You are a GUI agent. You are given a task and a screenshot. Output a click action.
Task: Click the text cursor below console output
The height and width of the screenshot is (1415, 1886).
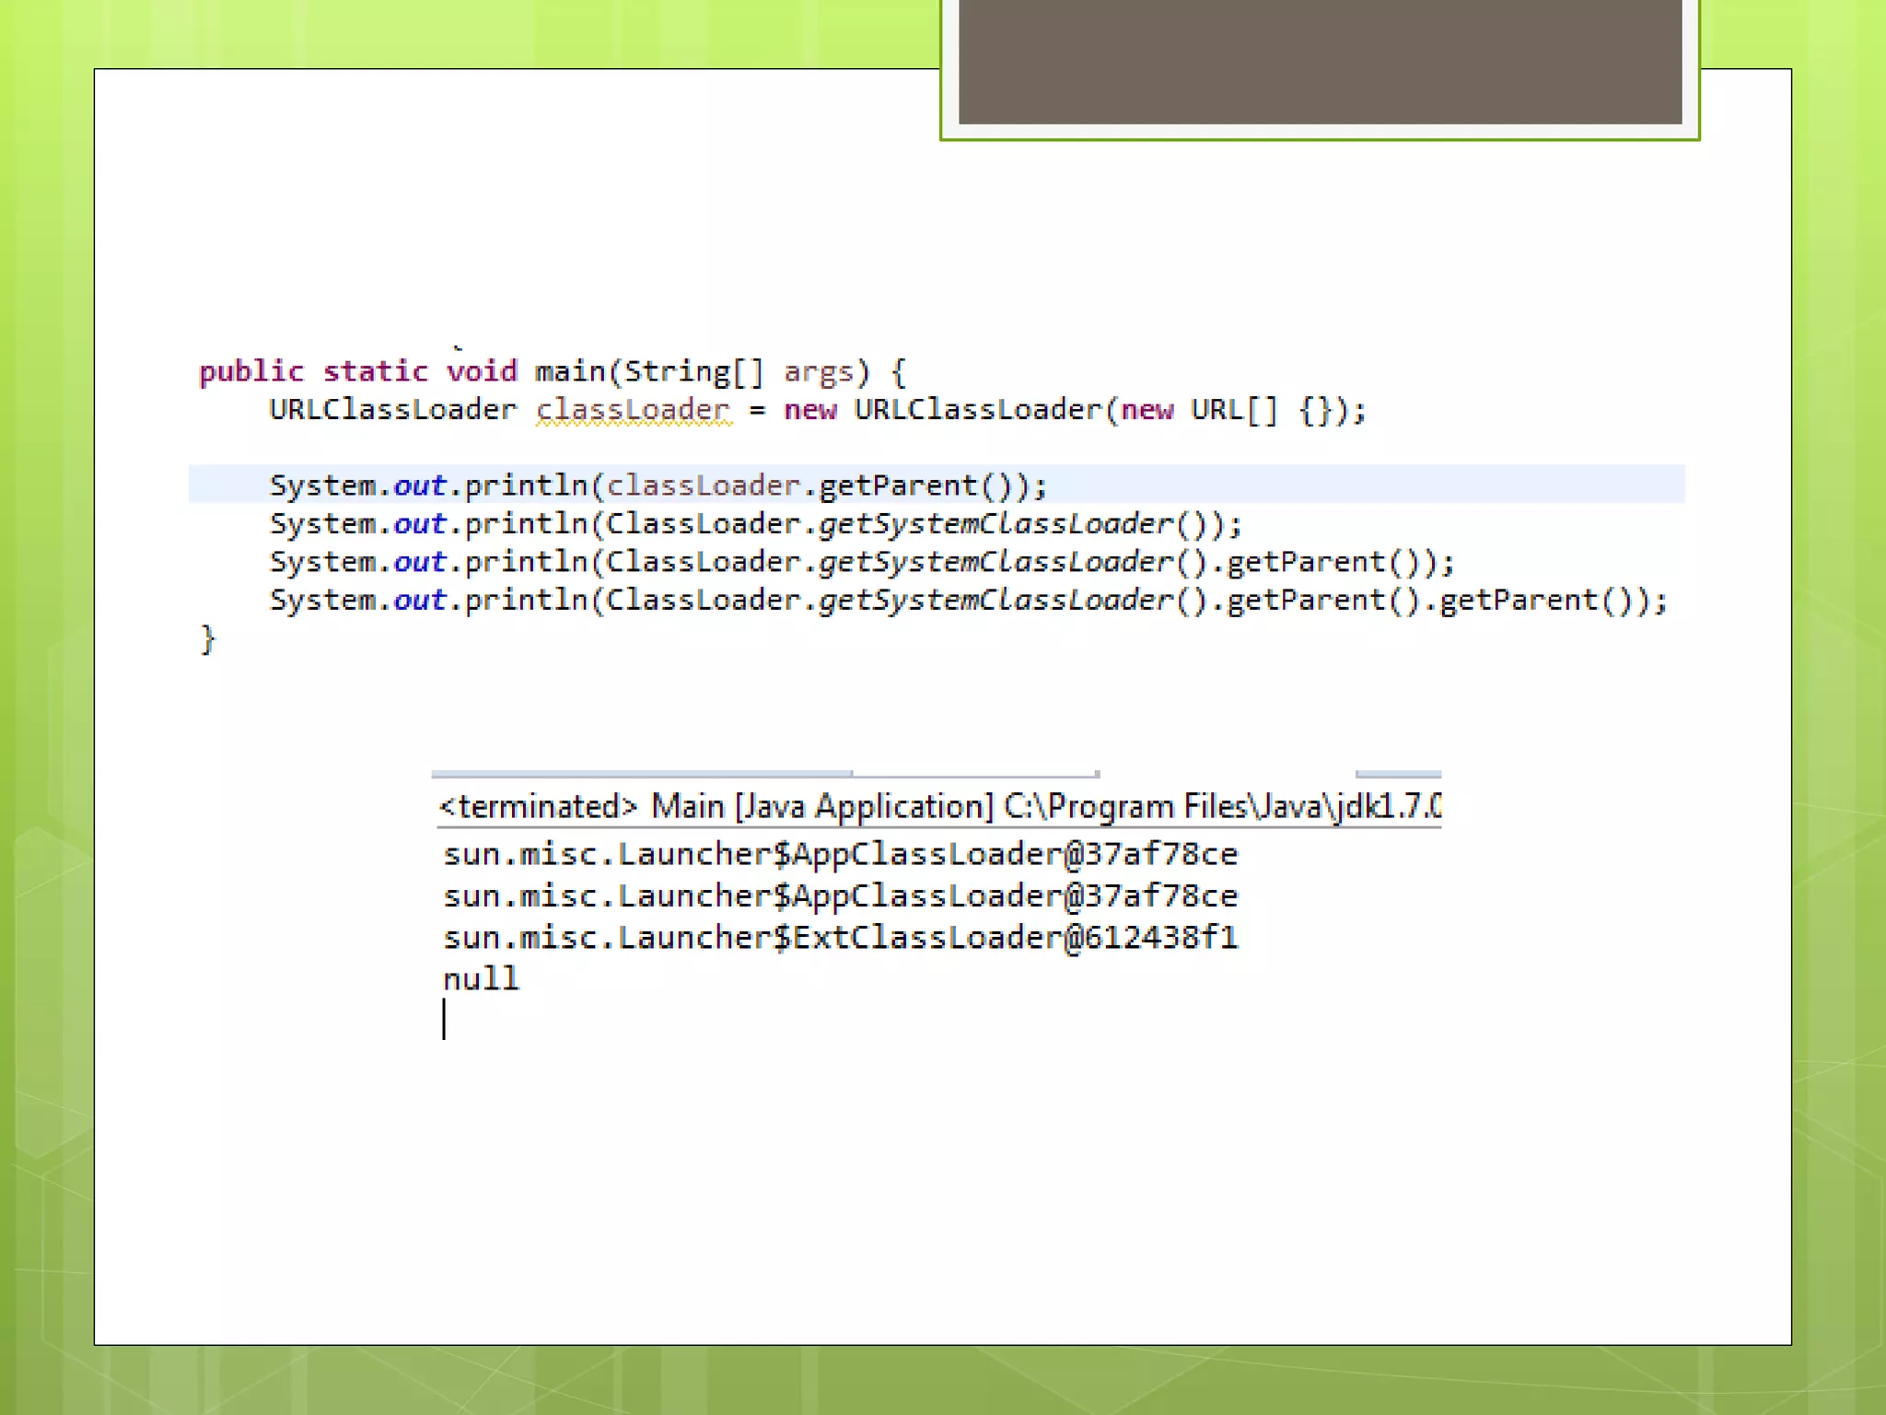444,1020
